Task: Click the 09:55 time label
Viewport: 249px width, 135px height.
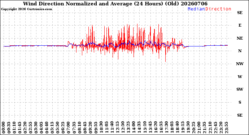Action: (x=96, y=128)
